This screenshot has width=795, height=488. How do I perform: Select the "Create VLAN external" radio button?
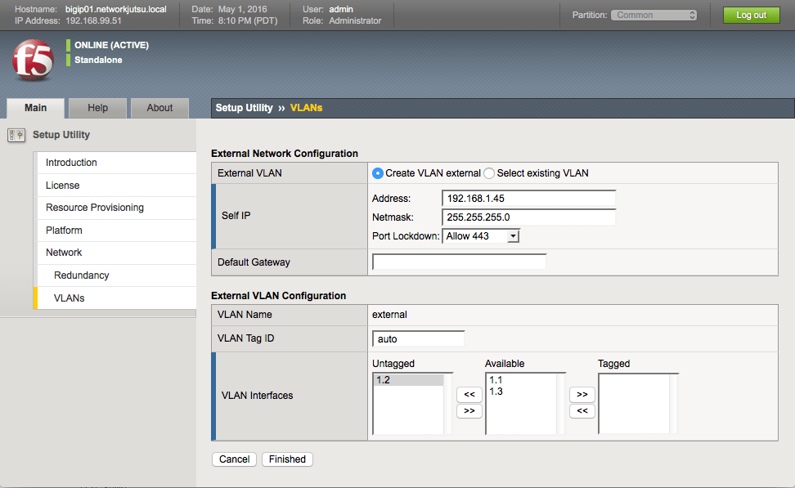coord(377,172)
